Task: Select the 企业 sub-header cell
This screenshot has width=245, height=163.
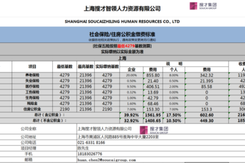Action: click(x=131, y=69)
